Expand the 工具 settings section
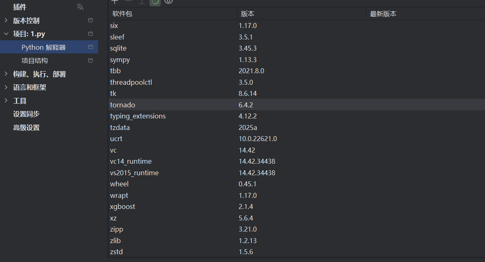 pyautogui.click(x=6, y=100)
